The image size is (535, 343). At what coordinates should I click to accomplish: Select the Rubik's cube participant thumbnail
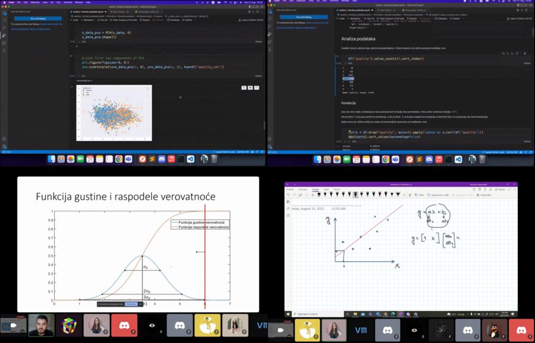(x=69, y=325)
